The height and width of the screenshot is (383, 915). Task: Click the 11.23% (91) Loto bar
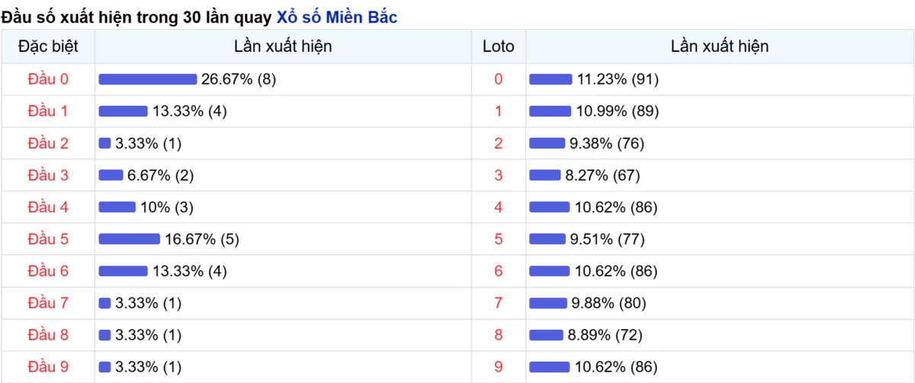pos(551,79)
